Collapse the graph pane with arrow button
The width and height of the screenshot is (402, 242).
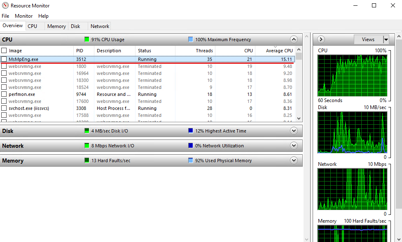(x=321, y=40)
